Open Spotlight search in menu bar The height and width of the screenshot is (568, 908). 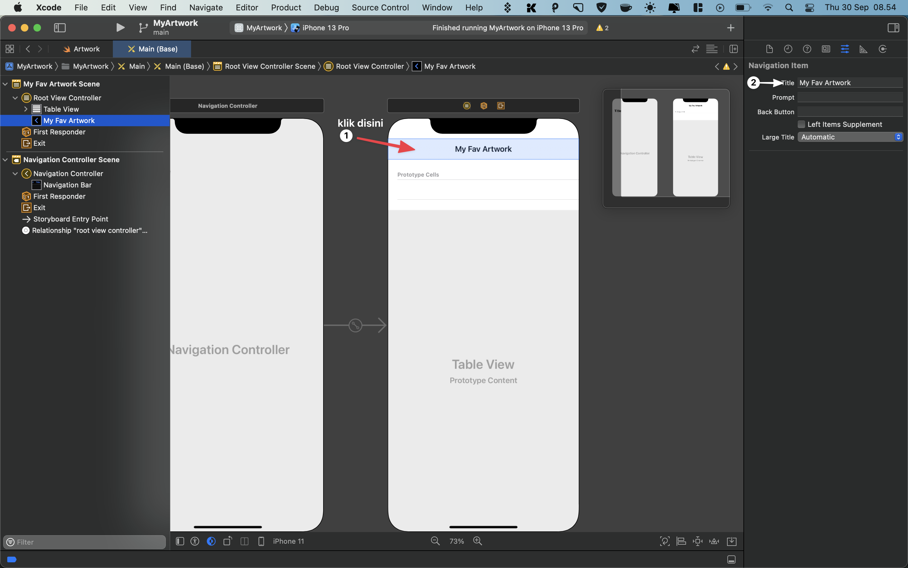click(789, 8)
